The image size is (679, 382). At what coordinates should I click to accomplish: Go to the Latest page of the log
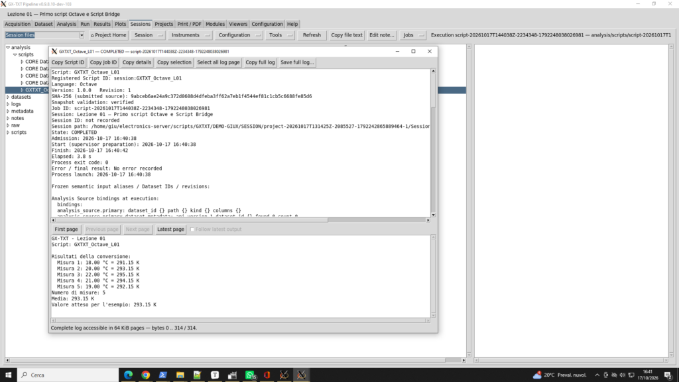[x=170, y=229]
